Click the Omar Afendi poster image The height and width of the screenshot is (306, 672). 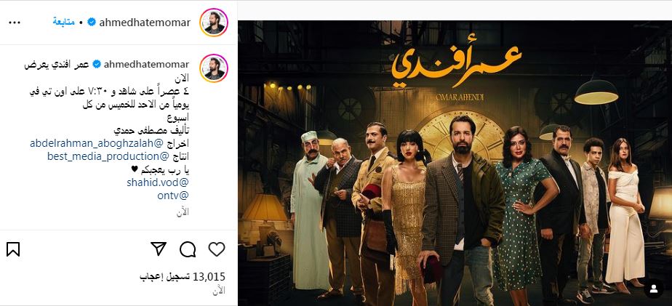click(x=455, y=163)
